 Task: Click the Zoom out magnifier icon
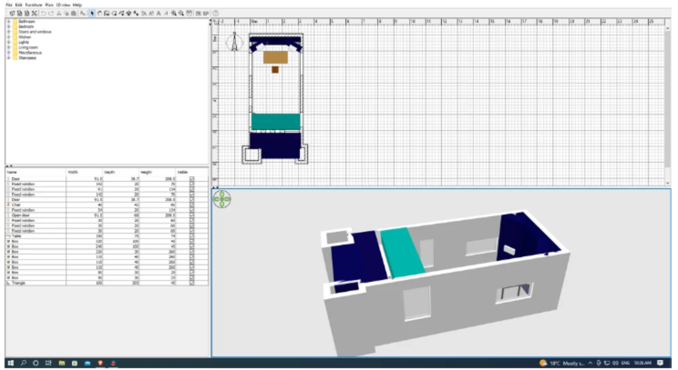click(181, 13)
